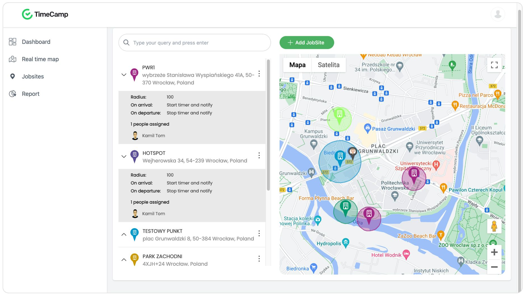
Task: Click the Hydropolis map marker
Action: pos(346,243)
